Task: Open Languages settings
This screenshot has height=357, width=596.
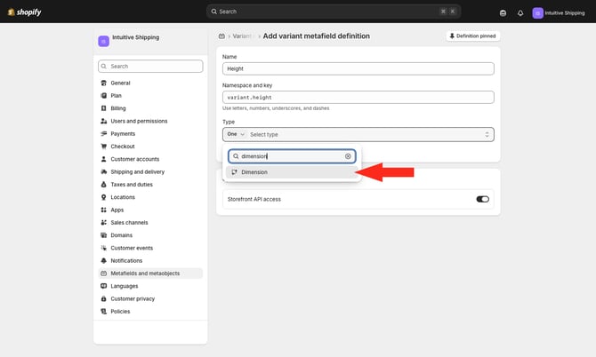Action: 125,286
